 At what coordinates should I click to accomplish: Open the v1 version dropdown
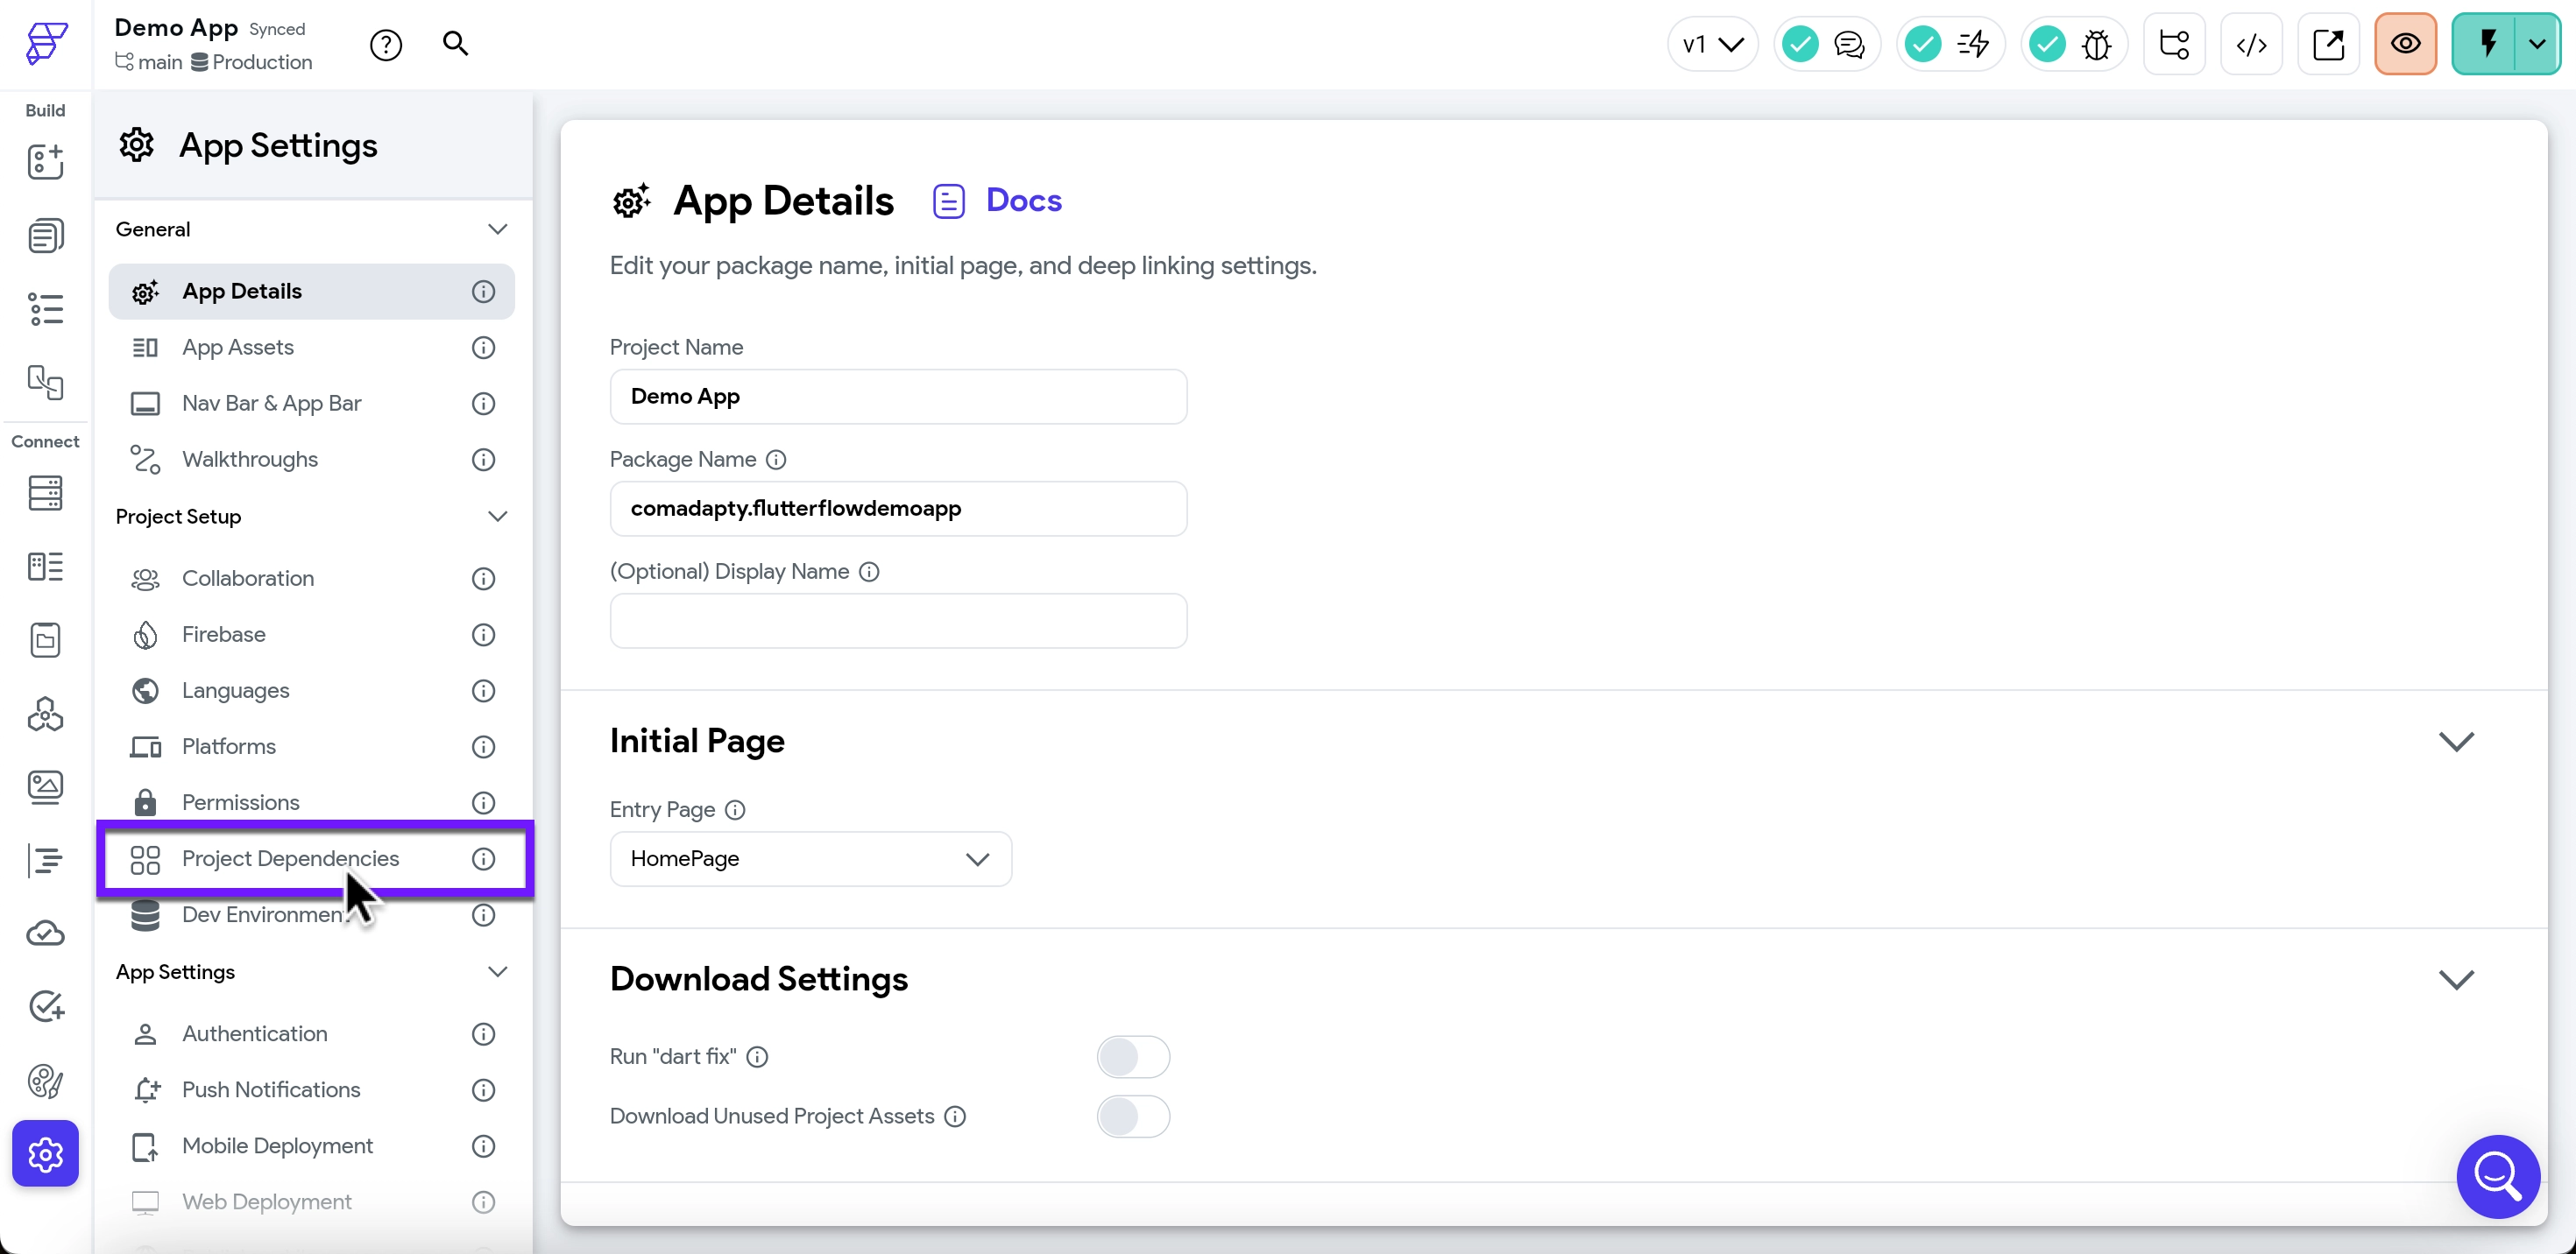[x=1712, y=45]
